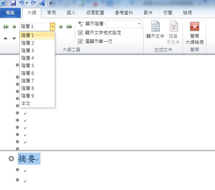
Task: Select 階層 5 in the dropdown list
Action: 37,65
